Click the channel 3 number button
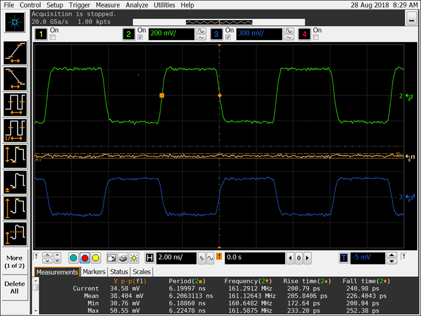 point(217,34)
